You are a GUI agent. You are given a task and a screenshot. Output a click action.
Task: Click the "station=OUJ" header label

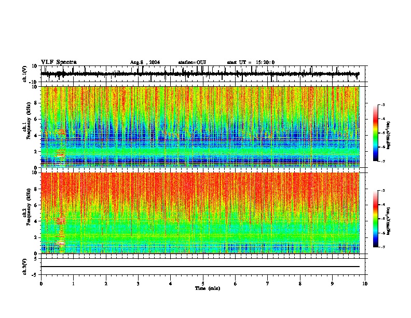pos(192,62)
